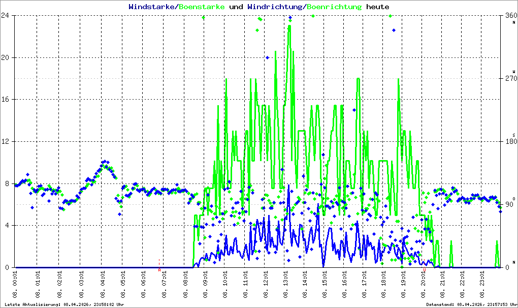Select the 12:01 time label on x-axis
Screen dimensions: 518x308
266,285
